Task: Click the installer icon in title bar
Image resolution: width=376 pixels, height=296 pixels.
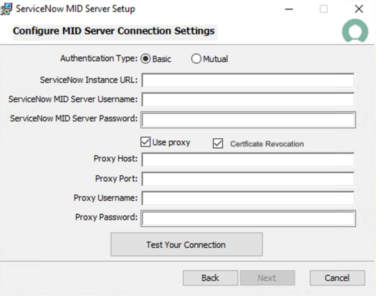Action: (6, 9)
